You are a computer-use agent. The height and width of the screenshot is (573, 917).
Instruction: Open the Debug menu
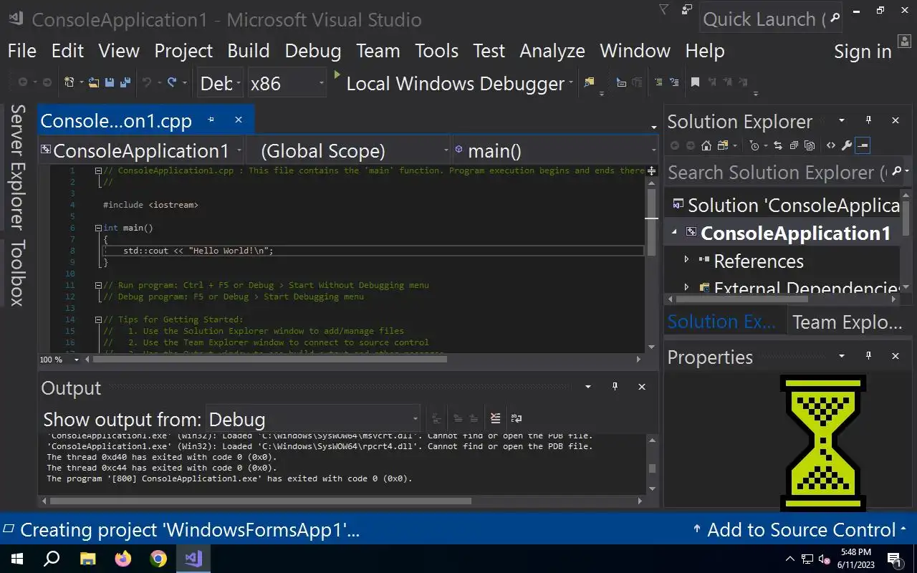(313, 51)
